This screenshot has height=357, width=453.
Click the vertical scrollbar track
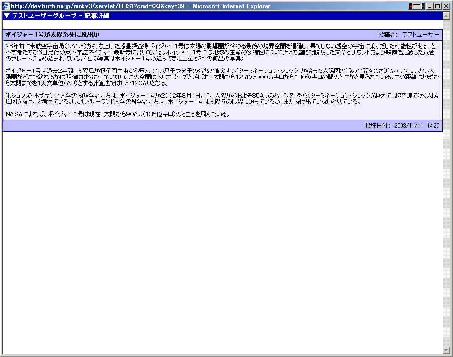(x=446, y=190)
